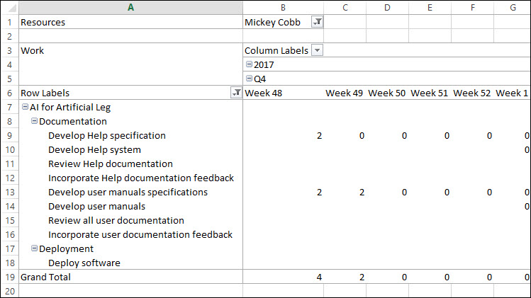Collapse the Q4 quarter group
Viewport: 531px width, 298px height.
(249, 79)
